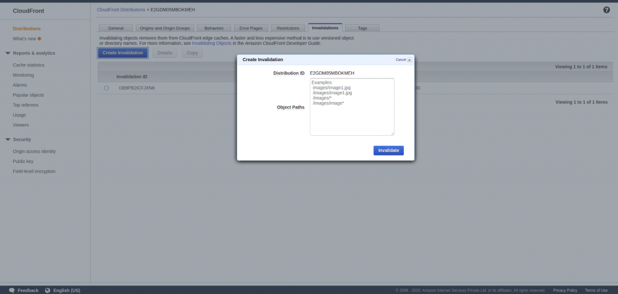Click the Copy button
Viewport: 618px width, 294px height.
(x=193, y=53)
